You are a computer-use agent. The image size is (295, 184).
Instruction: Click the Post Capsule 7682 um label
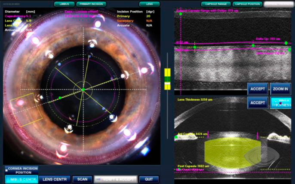[194, 166]
